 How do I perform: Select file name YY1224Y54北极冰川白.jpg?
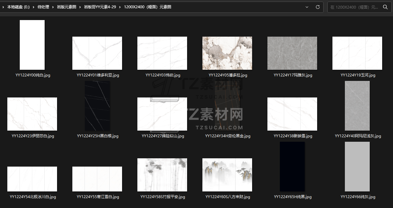33,197
